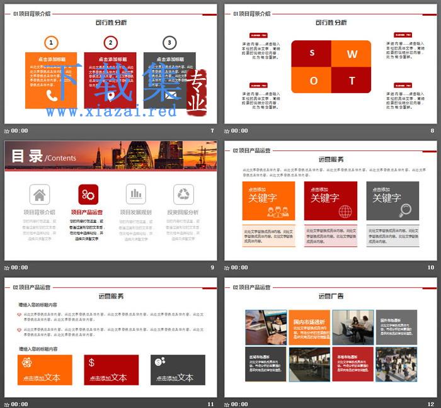Click the animation star icon under slide 12

point(227,405)
